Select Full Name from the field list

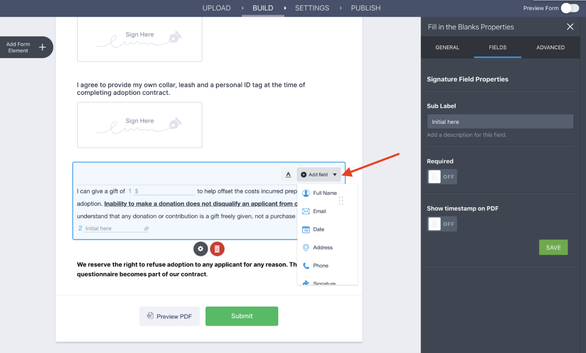pos(325,193)
